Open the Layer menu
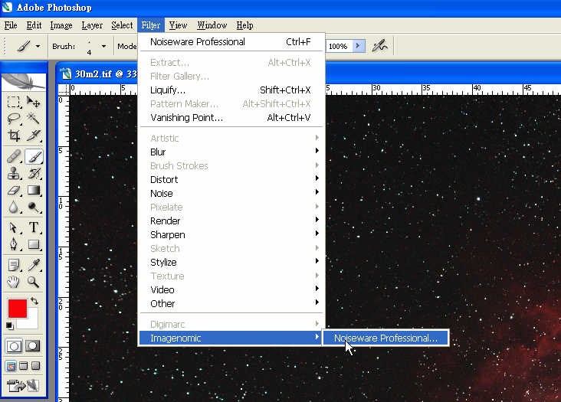 click(92, 25)
